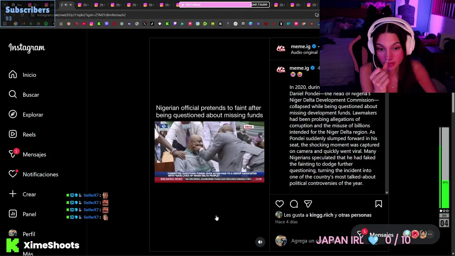The height and width of the screenshot is (256, 455).
Task: Share the reel with paper-plane icon
Action: click(308, 204)
